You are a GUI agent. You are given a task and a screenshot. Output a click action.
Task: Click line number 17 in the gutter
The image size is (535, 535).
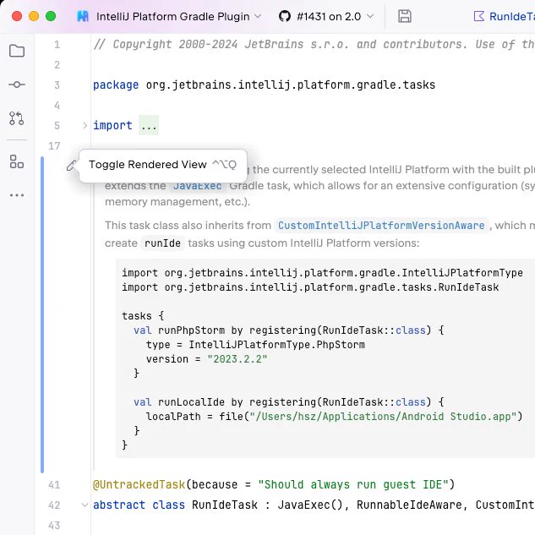point(54,146)
